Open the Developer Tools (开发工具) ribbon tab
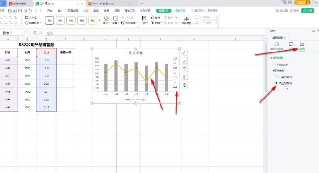 (129, 11)
